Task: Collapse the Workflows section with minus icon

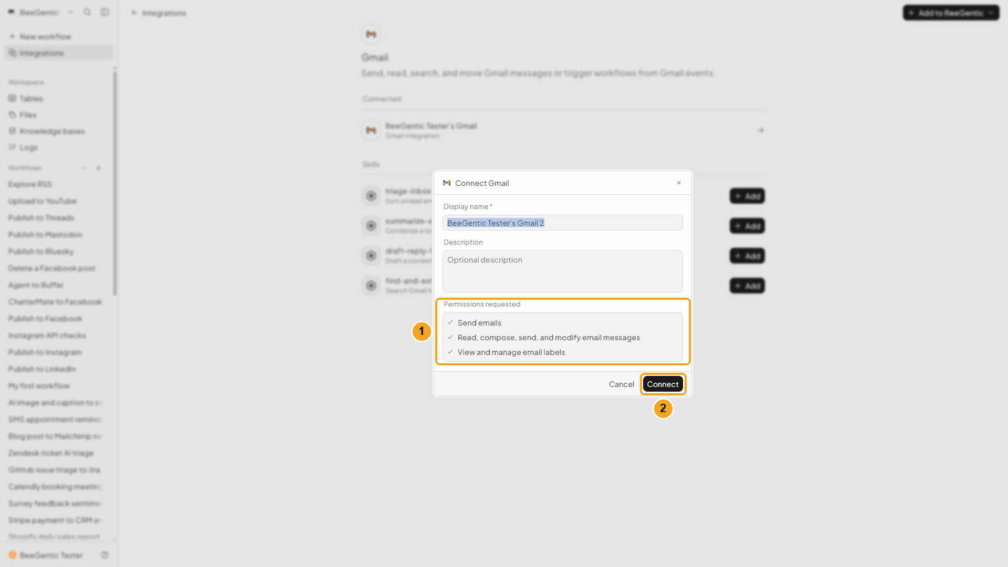Action: coord(83,168)
